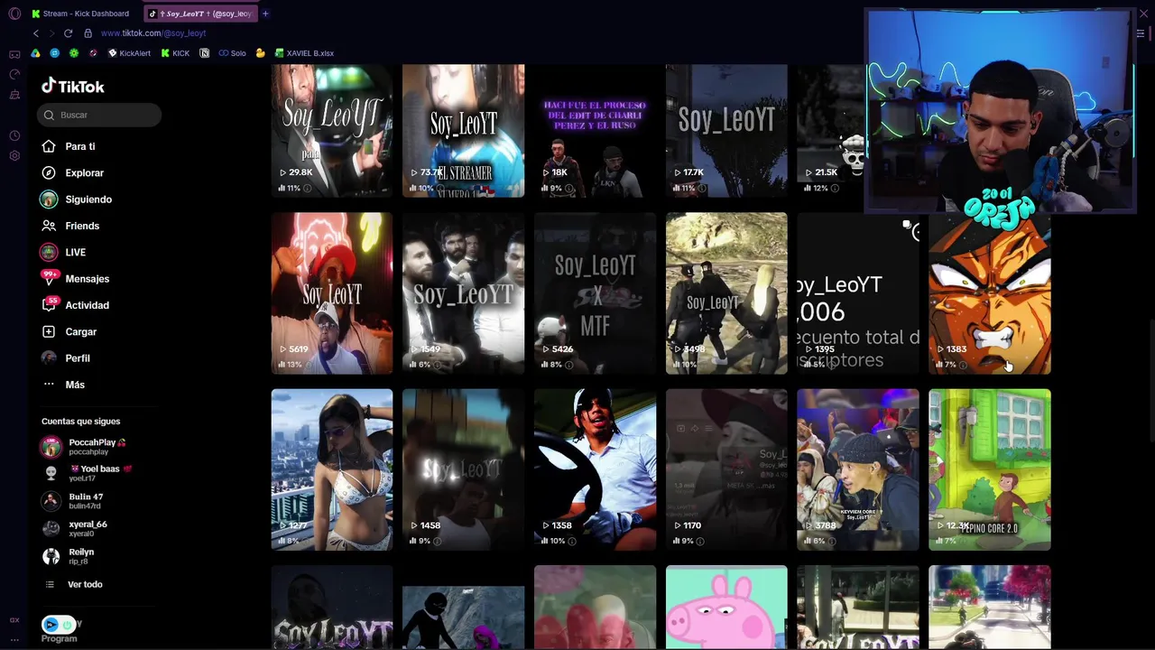Open the XAVIEL B.xlsx bookmark

[x=304, y=53]
